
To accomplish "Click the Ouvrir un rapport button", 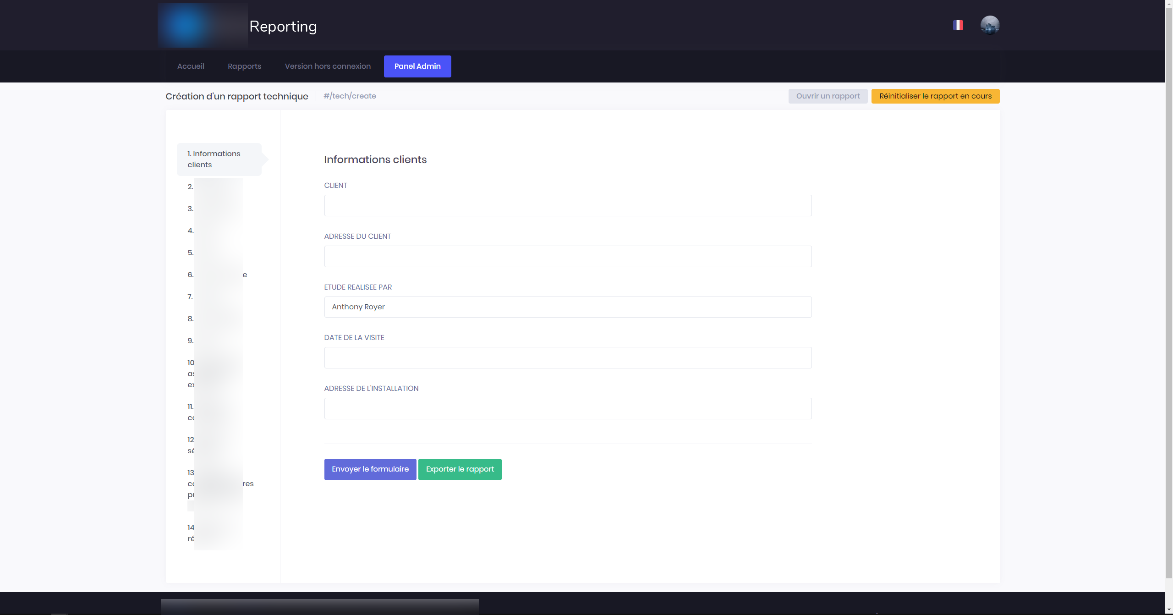I will (x=828, y=96).
